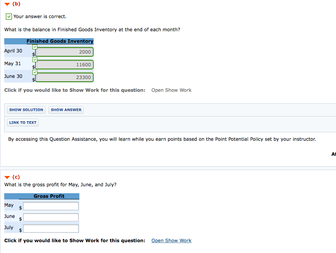Viewport: 336px width, 253px height.
Task: Open Show Work for part (b)
Action: pyautogui.click(x=171, y=90)
